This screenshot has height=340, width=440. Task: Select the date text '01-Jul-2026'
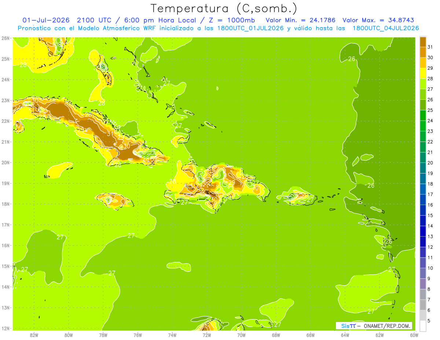tap(46, 20)
